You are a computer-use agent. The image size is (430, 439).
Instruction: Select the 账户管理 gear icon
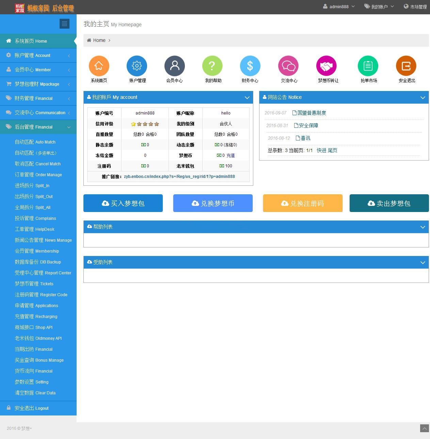(x=137, y=65)
